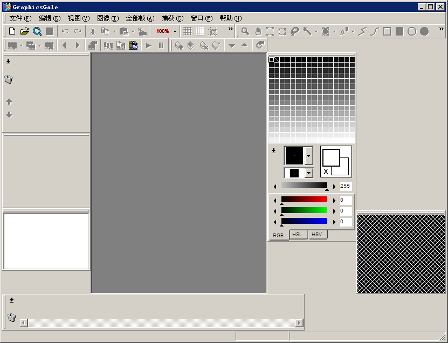Select the rectangular selection tool
Viewport: 448px width, 343px height.
pos(270,31)
